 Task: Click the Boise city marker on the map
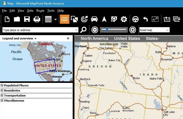pos(132,76)
